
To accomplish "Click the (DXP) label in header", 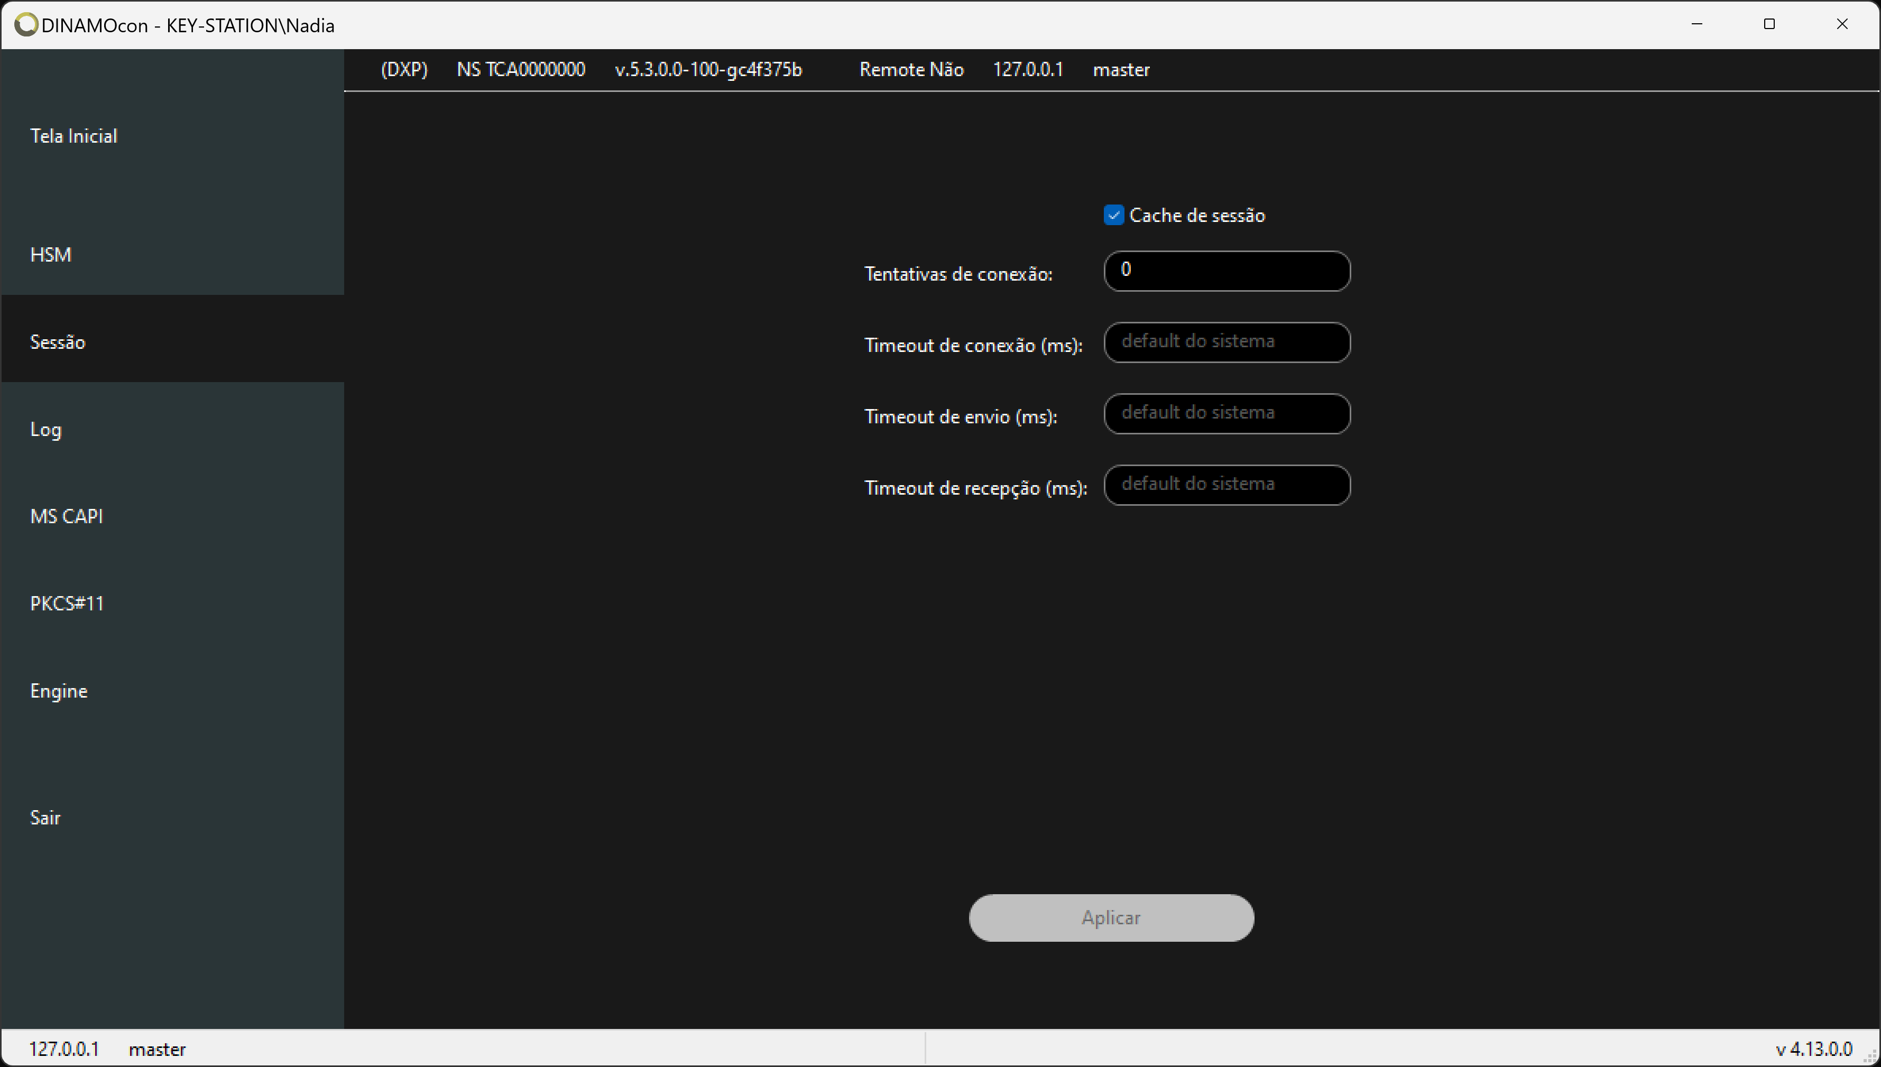I will pyautogui.click(x=404, y=70).
